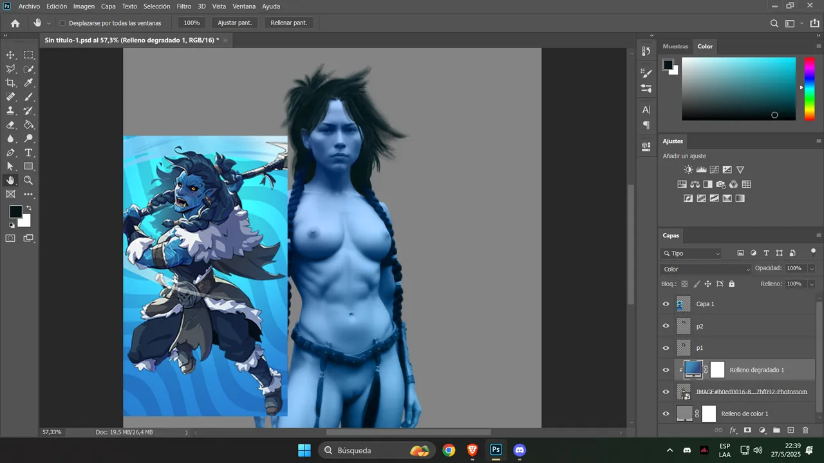Select the Zoom tool
This screenshot has width=824, height=463.
click(x=29, y=181)
